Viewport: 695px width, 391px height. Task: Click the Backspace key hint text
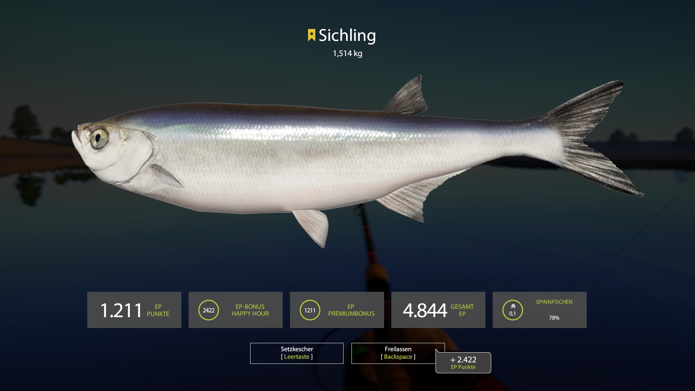(398, 357)
